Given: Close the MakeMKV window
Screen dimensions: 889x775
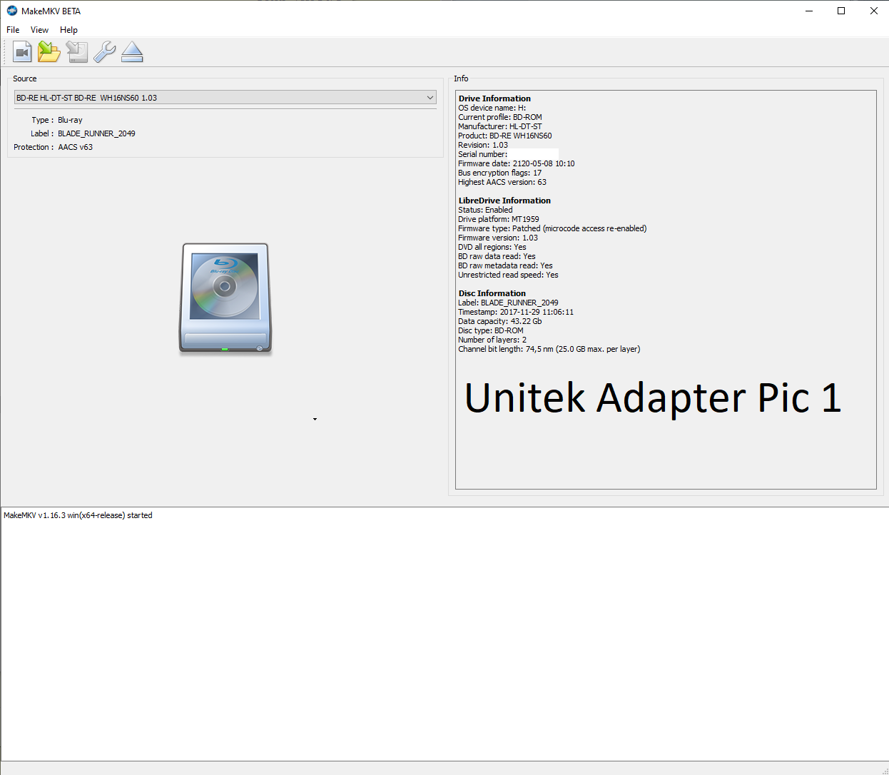Looking at the screenshot, I should coord(873,11).
